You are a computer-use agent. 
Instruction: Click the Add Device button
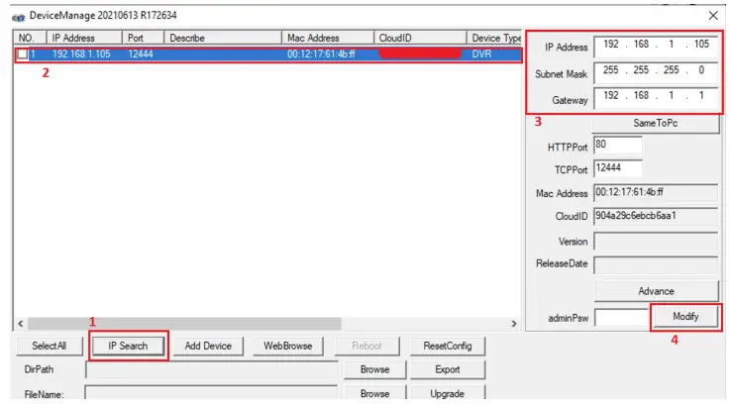tap(208, 346)
